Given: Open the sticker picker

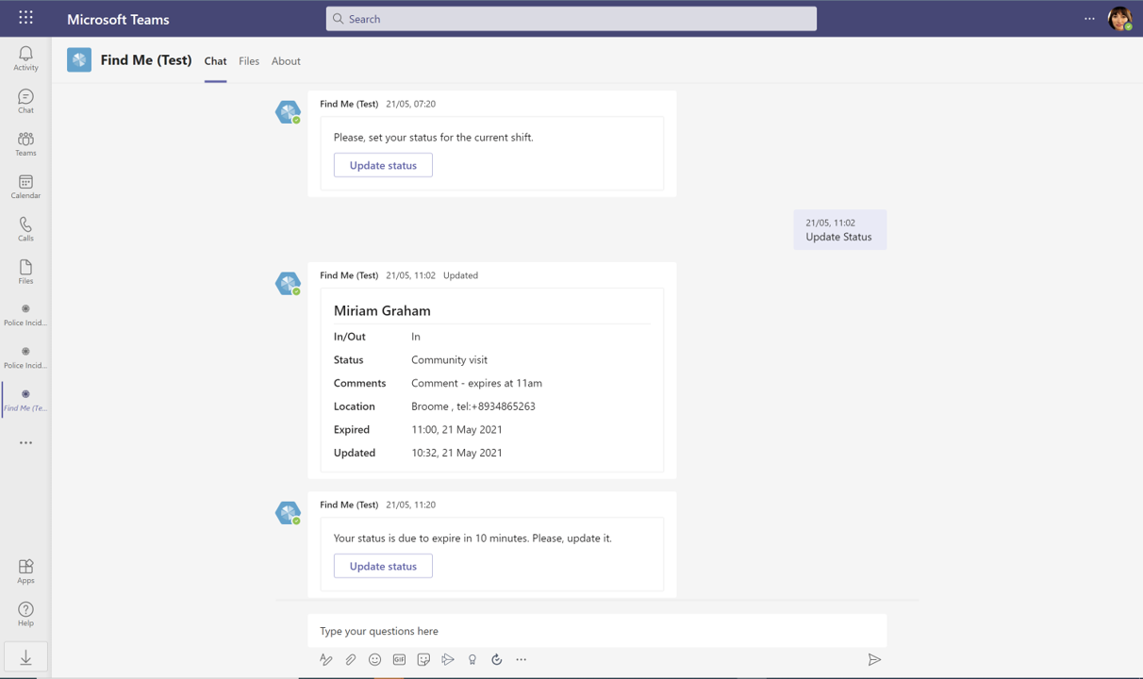Looking at the screenshot, I should pyautogui.click(x=423, y=660).
